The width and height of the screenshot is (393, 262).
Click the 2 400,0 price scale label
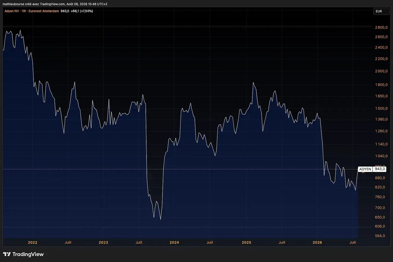click(x=381, y=48)
